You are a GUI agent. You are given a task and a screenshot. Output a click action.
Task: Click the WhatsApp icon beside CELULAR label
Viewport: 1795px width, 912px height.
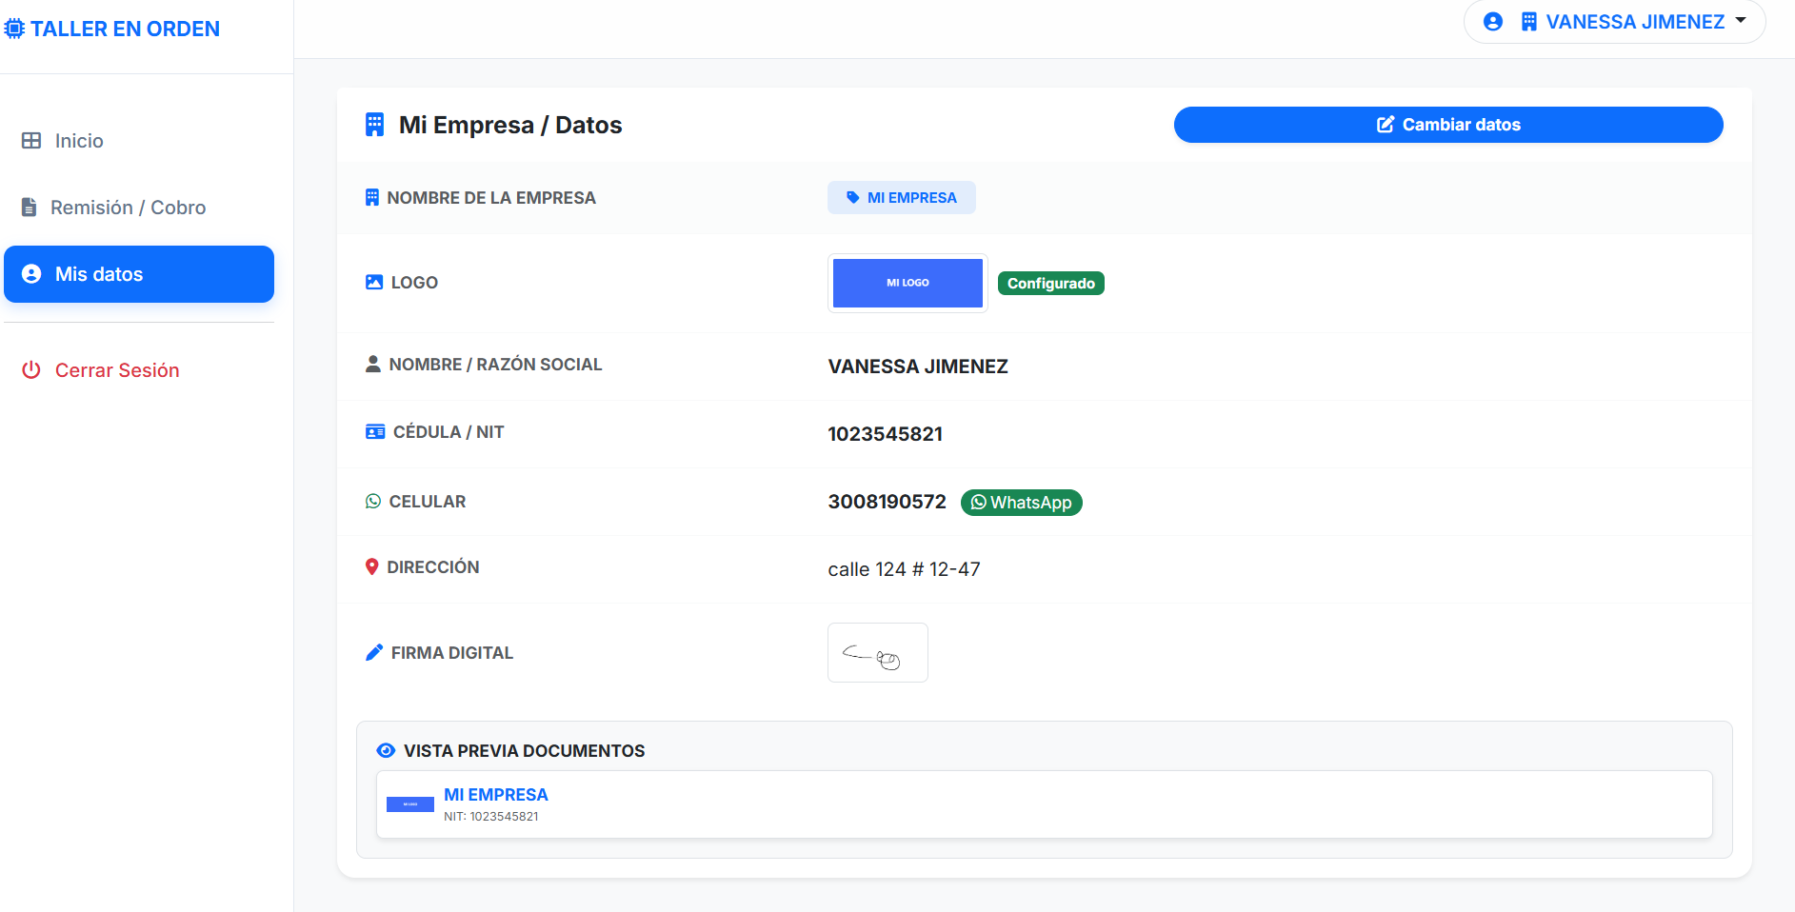pyautogui.click(x=373, y=501)
